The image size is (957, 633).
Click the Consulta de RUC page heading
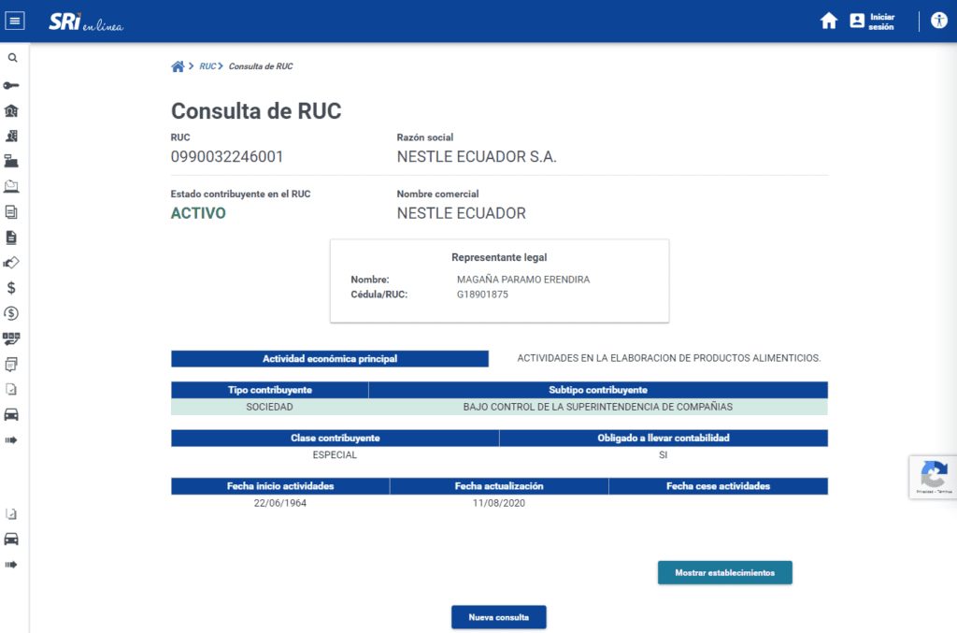(x=256, y=111)
